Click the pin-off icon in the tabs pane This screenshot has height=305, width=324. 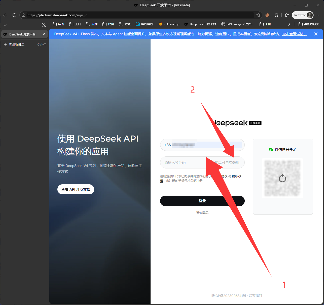click(44, 25)
